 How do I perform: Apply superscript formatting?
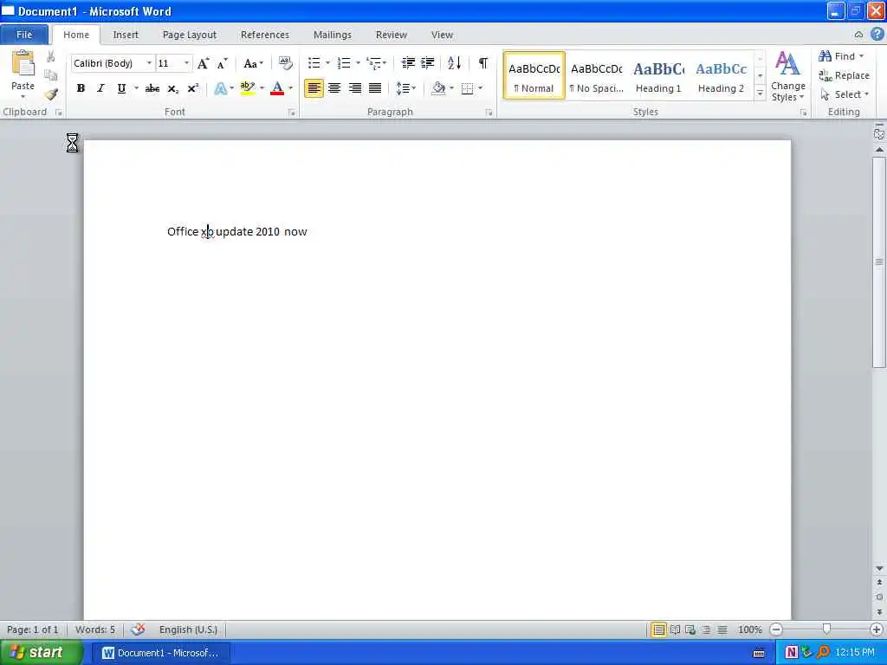(x=193, y=89)
